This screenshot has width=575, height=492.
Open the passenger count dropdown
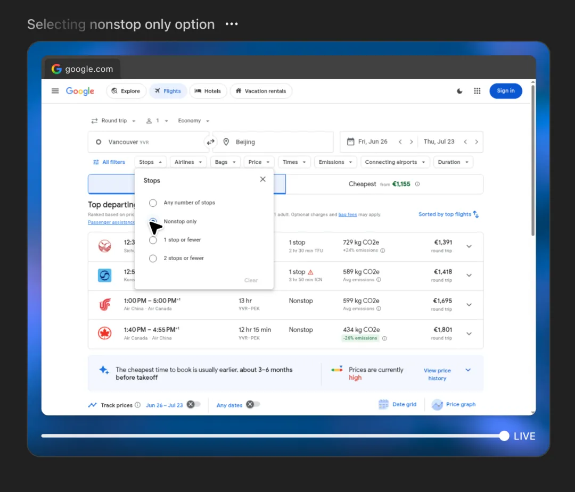[157, 121]
